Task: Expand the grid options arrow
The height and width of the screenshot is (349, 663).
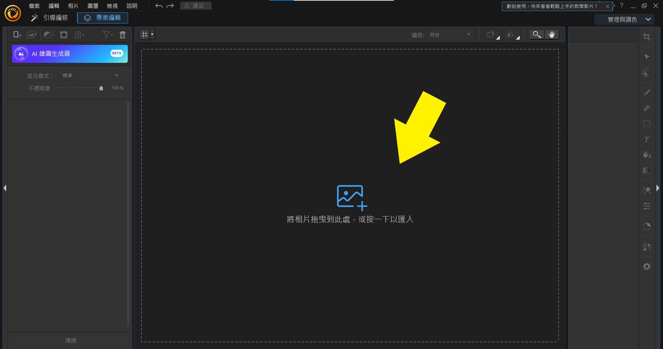Action: click(152, 35)
